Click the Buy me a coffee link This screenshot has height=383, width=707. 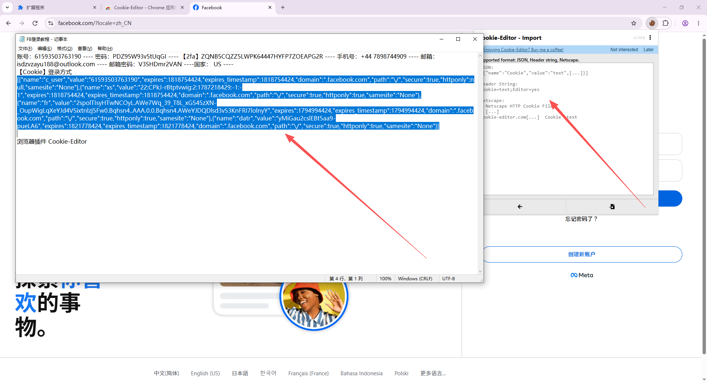[523, 50]
